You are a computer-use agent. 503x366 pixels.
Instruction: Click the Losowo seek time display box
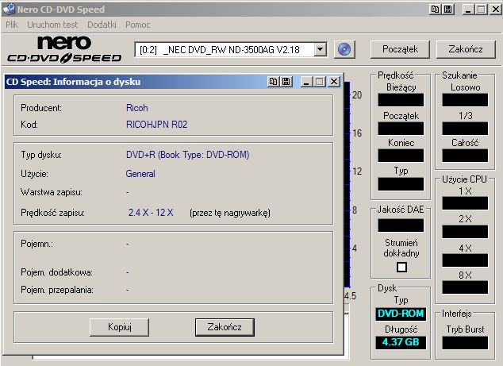(x=465, y=100)
